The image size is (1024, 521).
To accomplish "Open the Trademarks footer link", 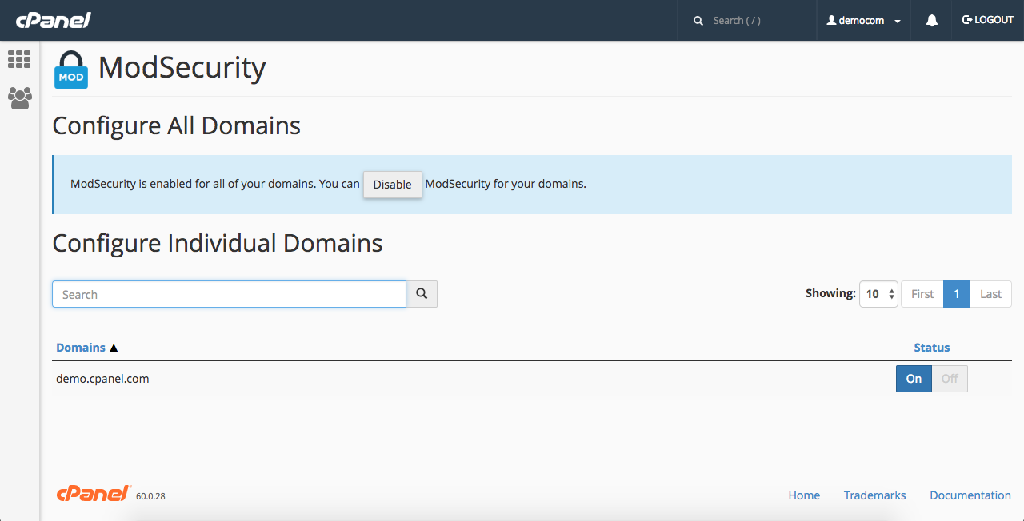I will [875, 495].
